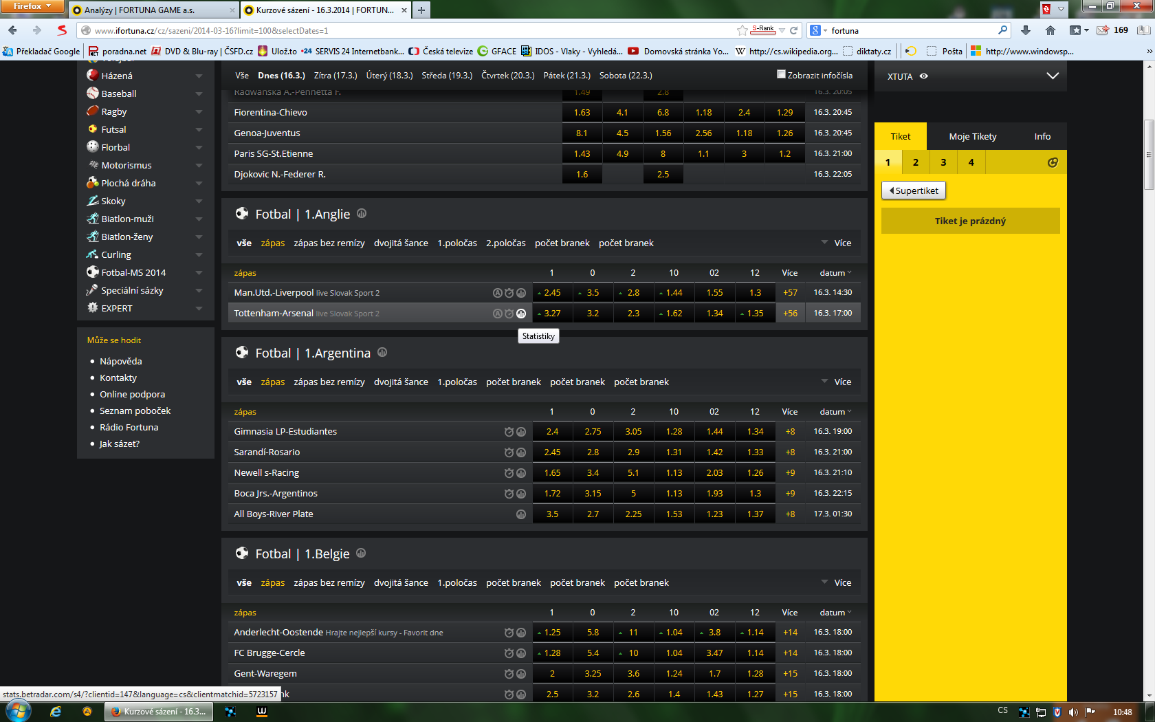
Task: Select the Zítra (17.3.) date filter
Action: coord(335,76)
